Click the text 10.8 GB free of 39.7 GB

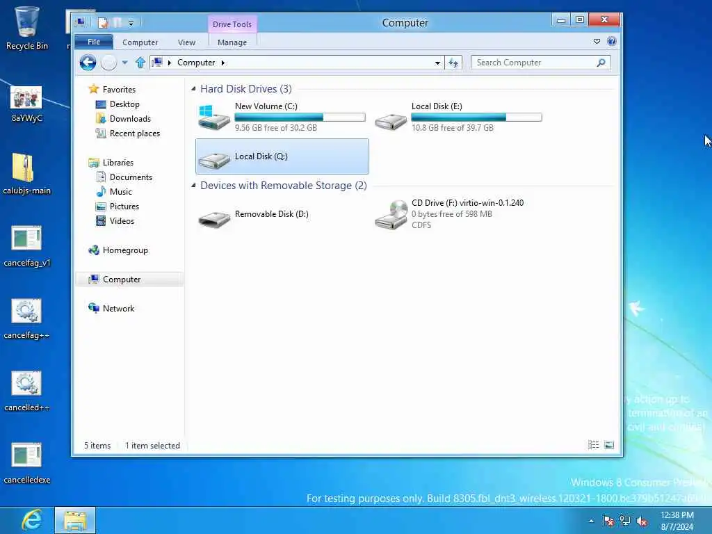coord(452,128)
